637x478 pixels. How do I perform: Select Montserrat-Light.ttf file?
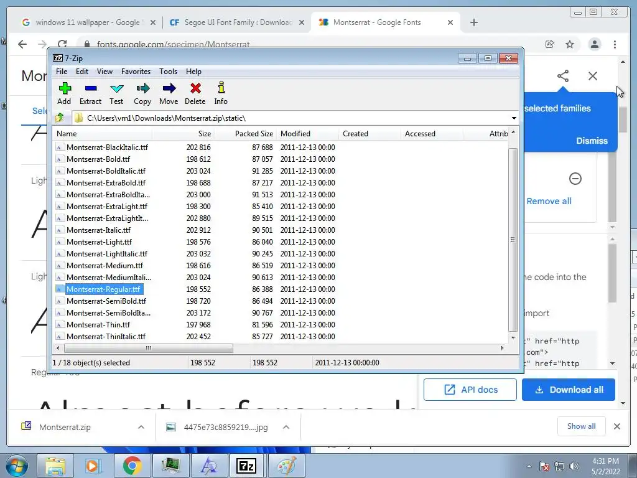(99, 242)
